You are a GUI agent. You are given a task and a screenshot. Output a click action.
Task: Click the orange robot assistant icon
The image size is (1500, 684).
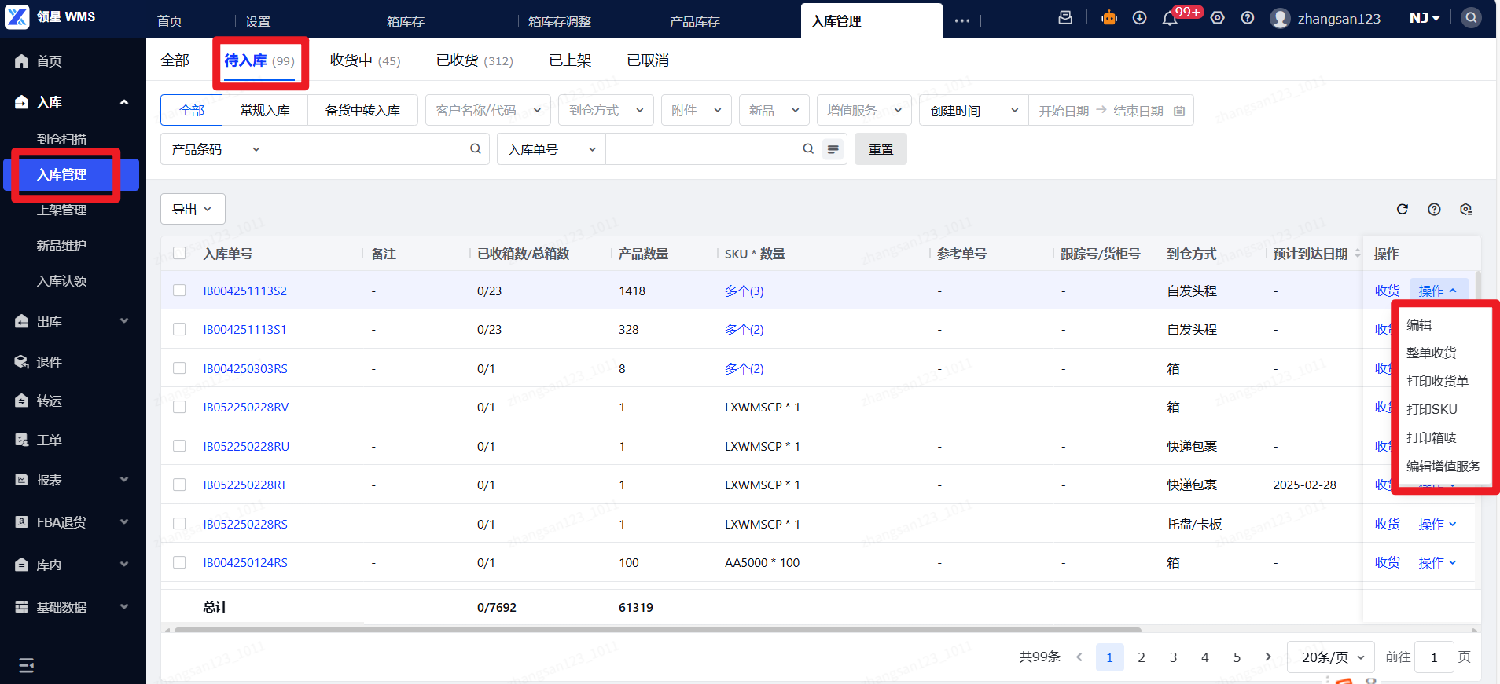pos(1108,18)
